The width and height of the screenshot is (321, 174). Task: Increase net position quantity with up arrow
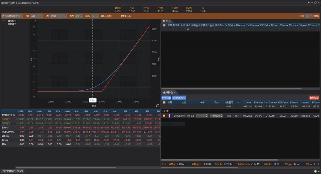point(207,114)
